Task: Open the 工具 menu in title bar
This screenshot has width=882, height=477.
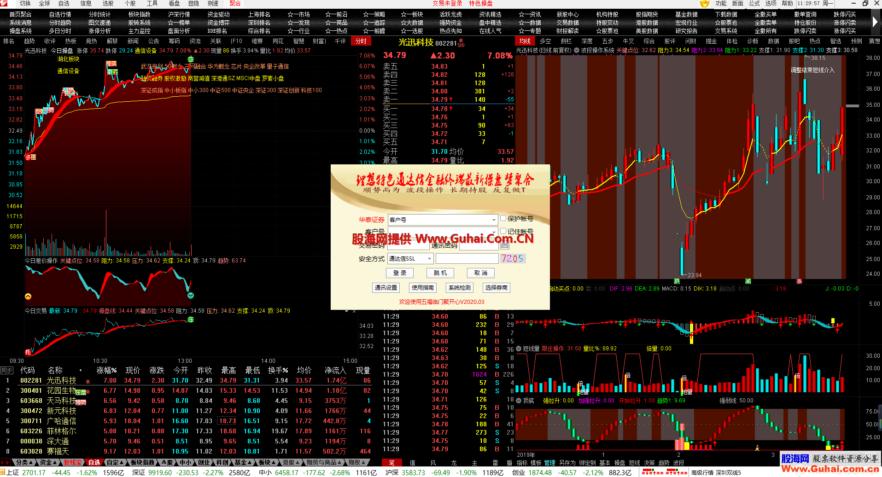Action: click(152, 4)
